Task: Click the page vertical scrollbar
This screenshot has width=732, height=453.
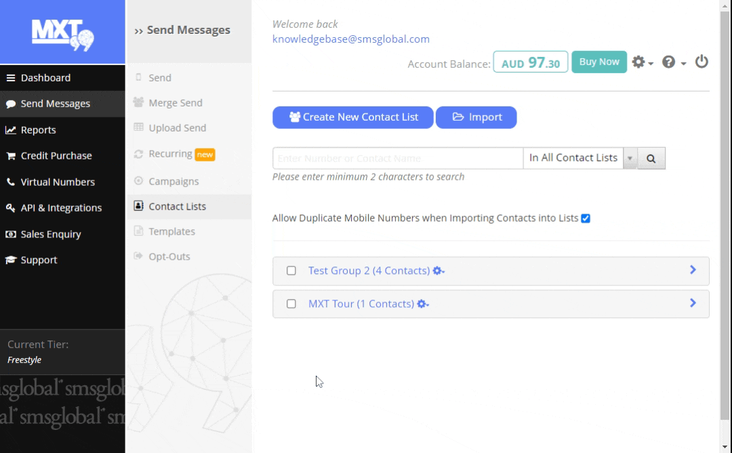Action: click(725, 203)
